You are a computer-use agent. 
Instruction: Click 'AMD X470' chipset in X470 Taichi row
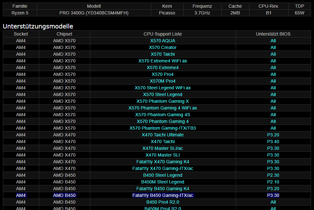64,141
